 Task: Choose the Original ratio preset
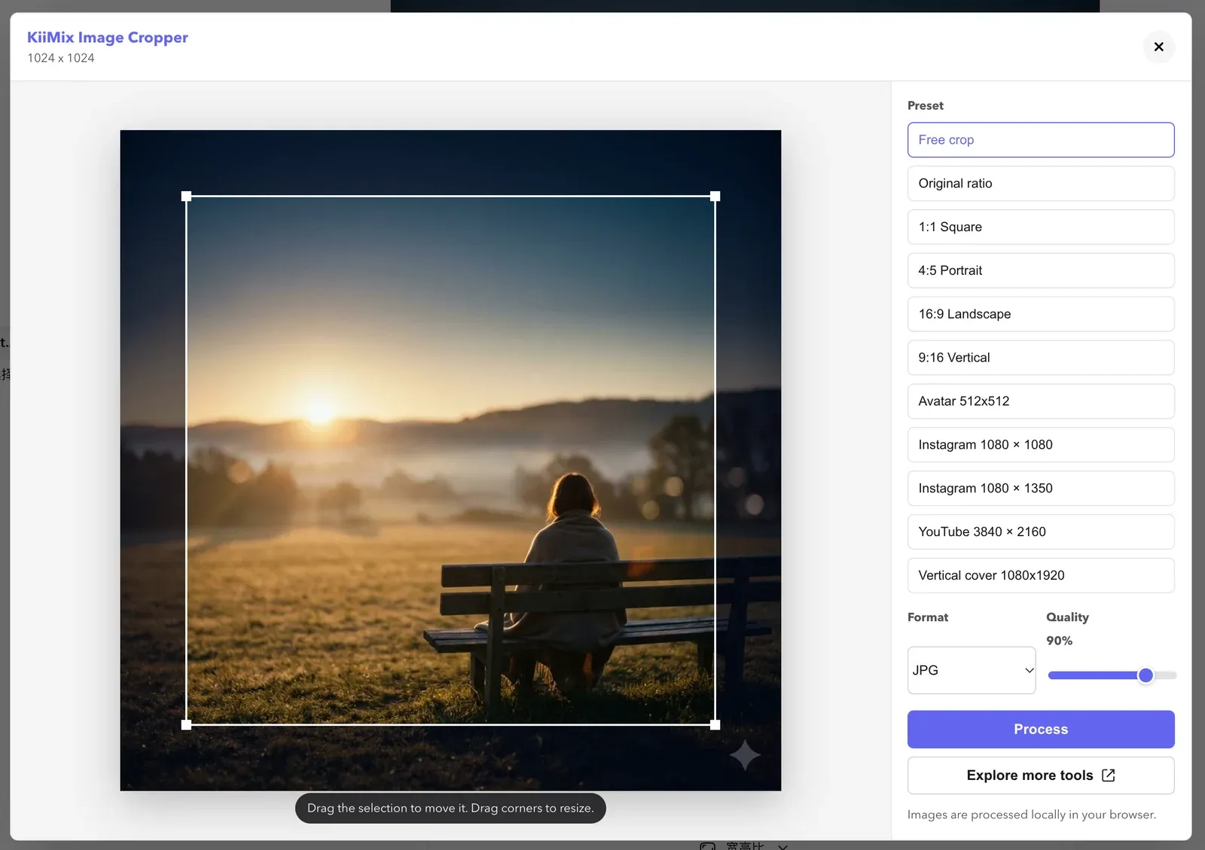click(x=1041, y=184)
